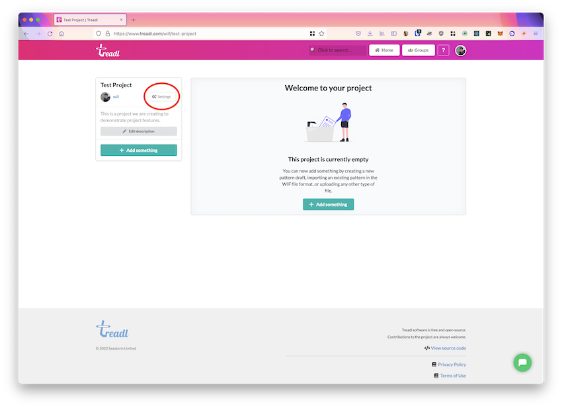Close the Test Project browser tab
The width and height of the screenshot is (562, 408).
click(121, 20)
